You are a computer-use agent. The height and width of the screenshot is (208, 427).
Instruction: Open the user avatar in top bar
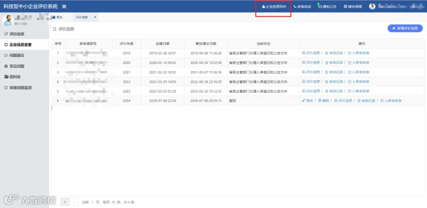(372, 6)
